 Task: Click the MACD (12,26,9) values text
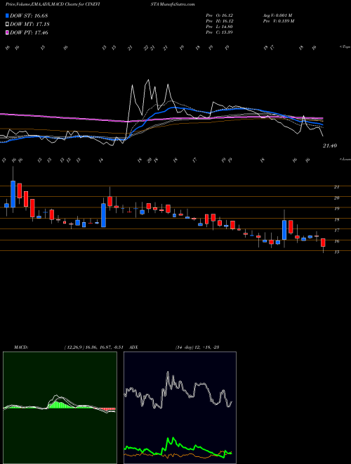95,347
